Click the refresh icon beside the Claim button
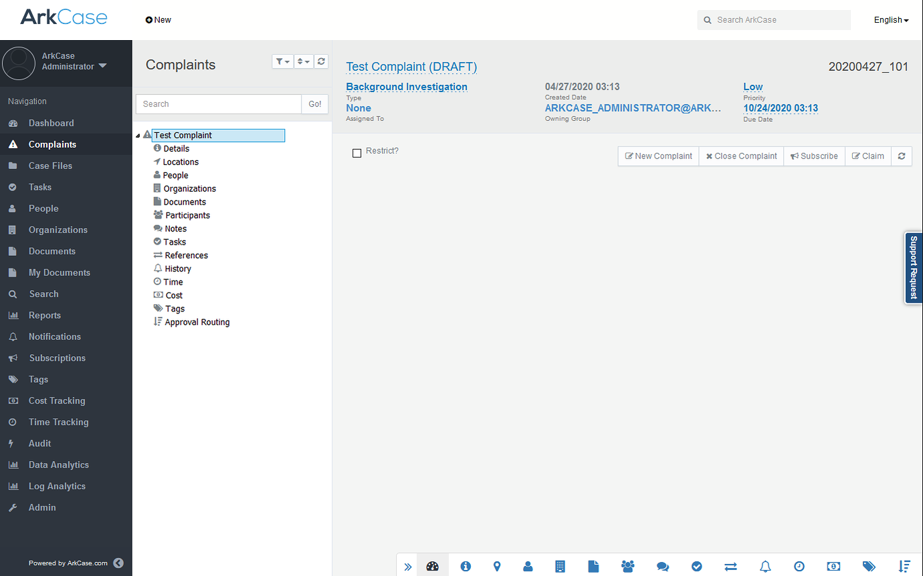Image resolution: width=923 pixels, height=576 pixels. tap(902, 156)
